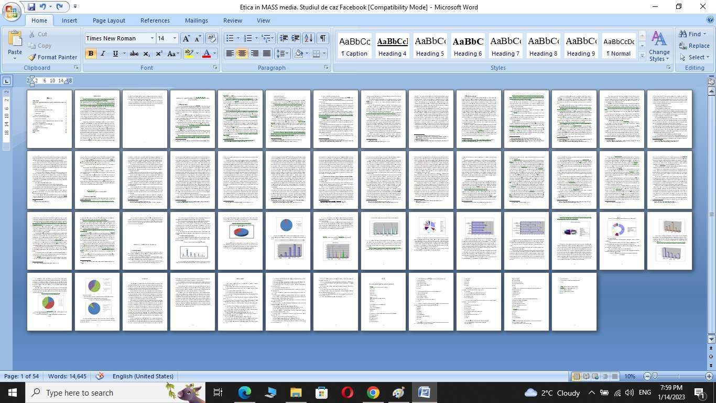
Task: Click the Clear Formatting icon
Action: point(212,38)
